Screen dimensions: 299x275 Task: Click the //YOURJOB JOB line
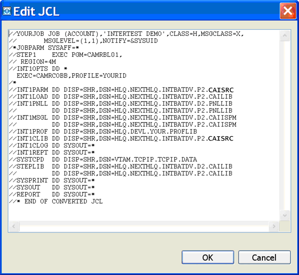[126, 34]
